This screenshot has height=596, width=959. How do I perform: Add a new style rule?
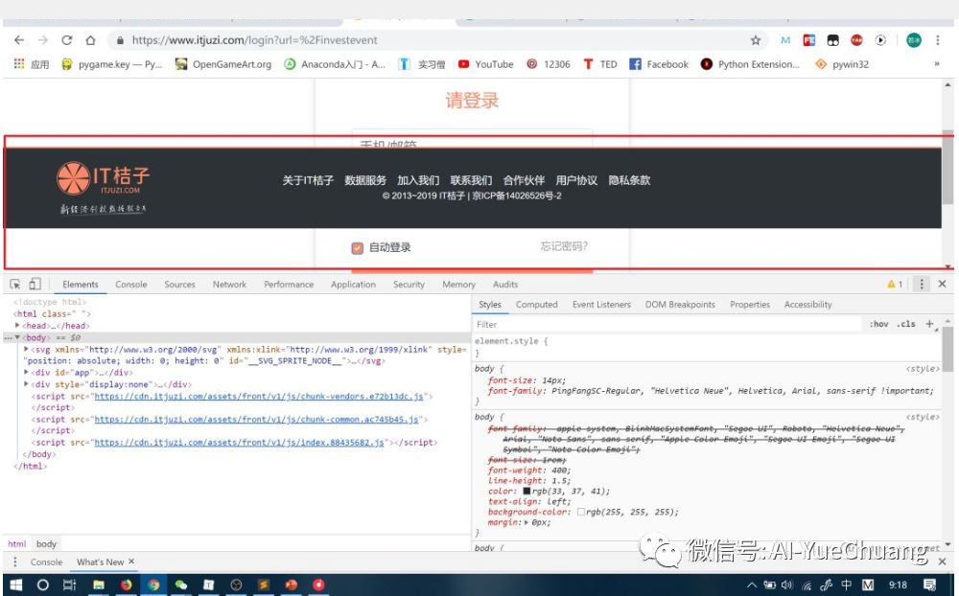(x=929, y=324)
